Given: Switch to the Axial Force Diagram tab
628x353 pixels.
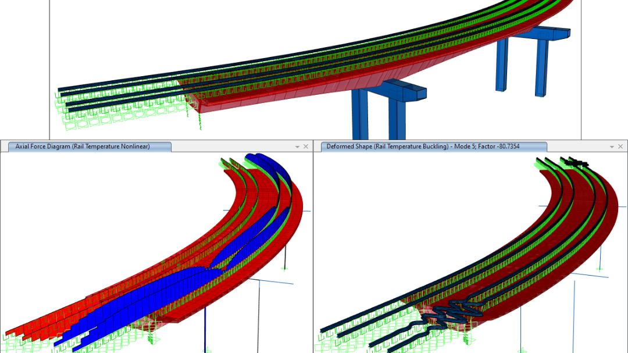Looking at the screenshot, I should [83, 147].
